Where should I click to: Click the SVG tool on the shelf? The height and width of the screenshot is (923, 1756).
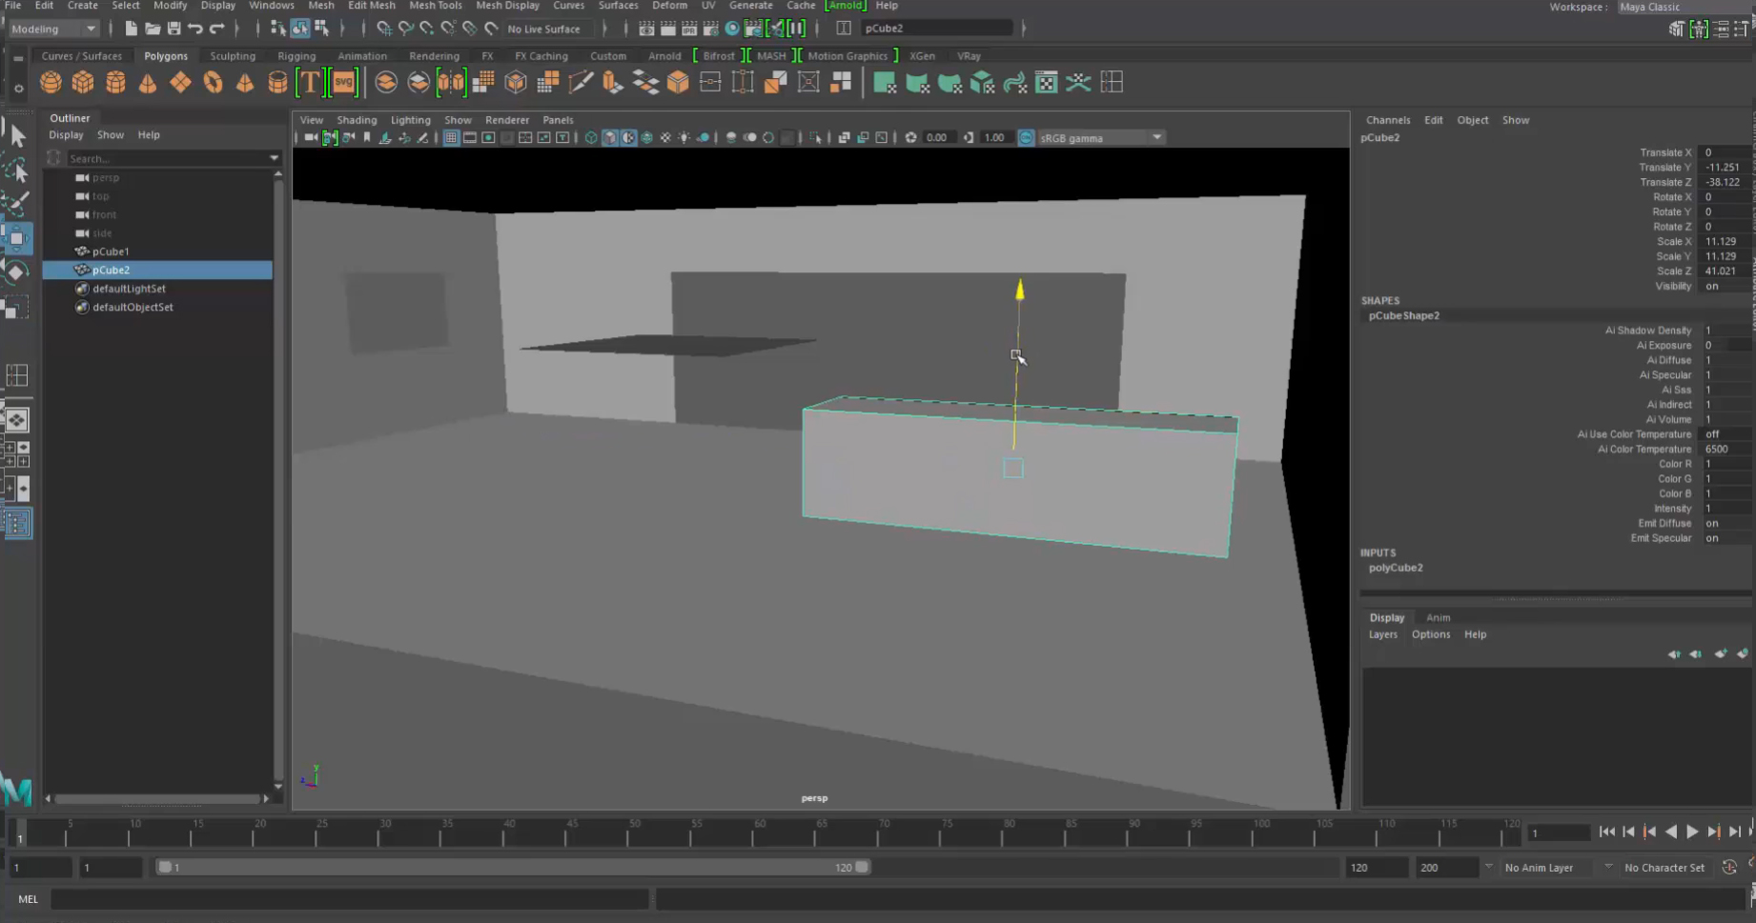(343, 84)
